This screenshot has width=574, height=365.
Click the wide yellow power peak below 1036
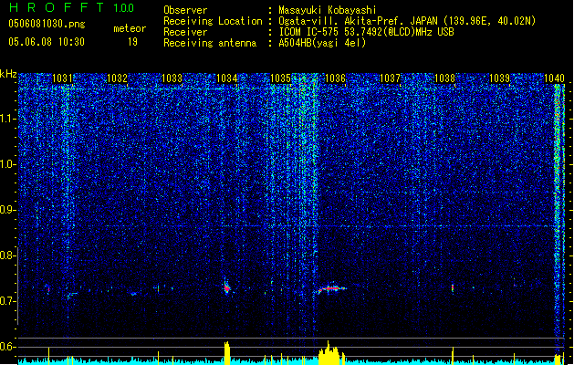(x=329, y=353)
